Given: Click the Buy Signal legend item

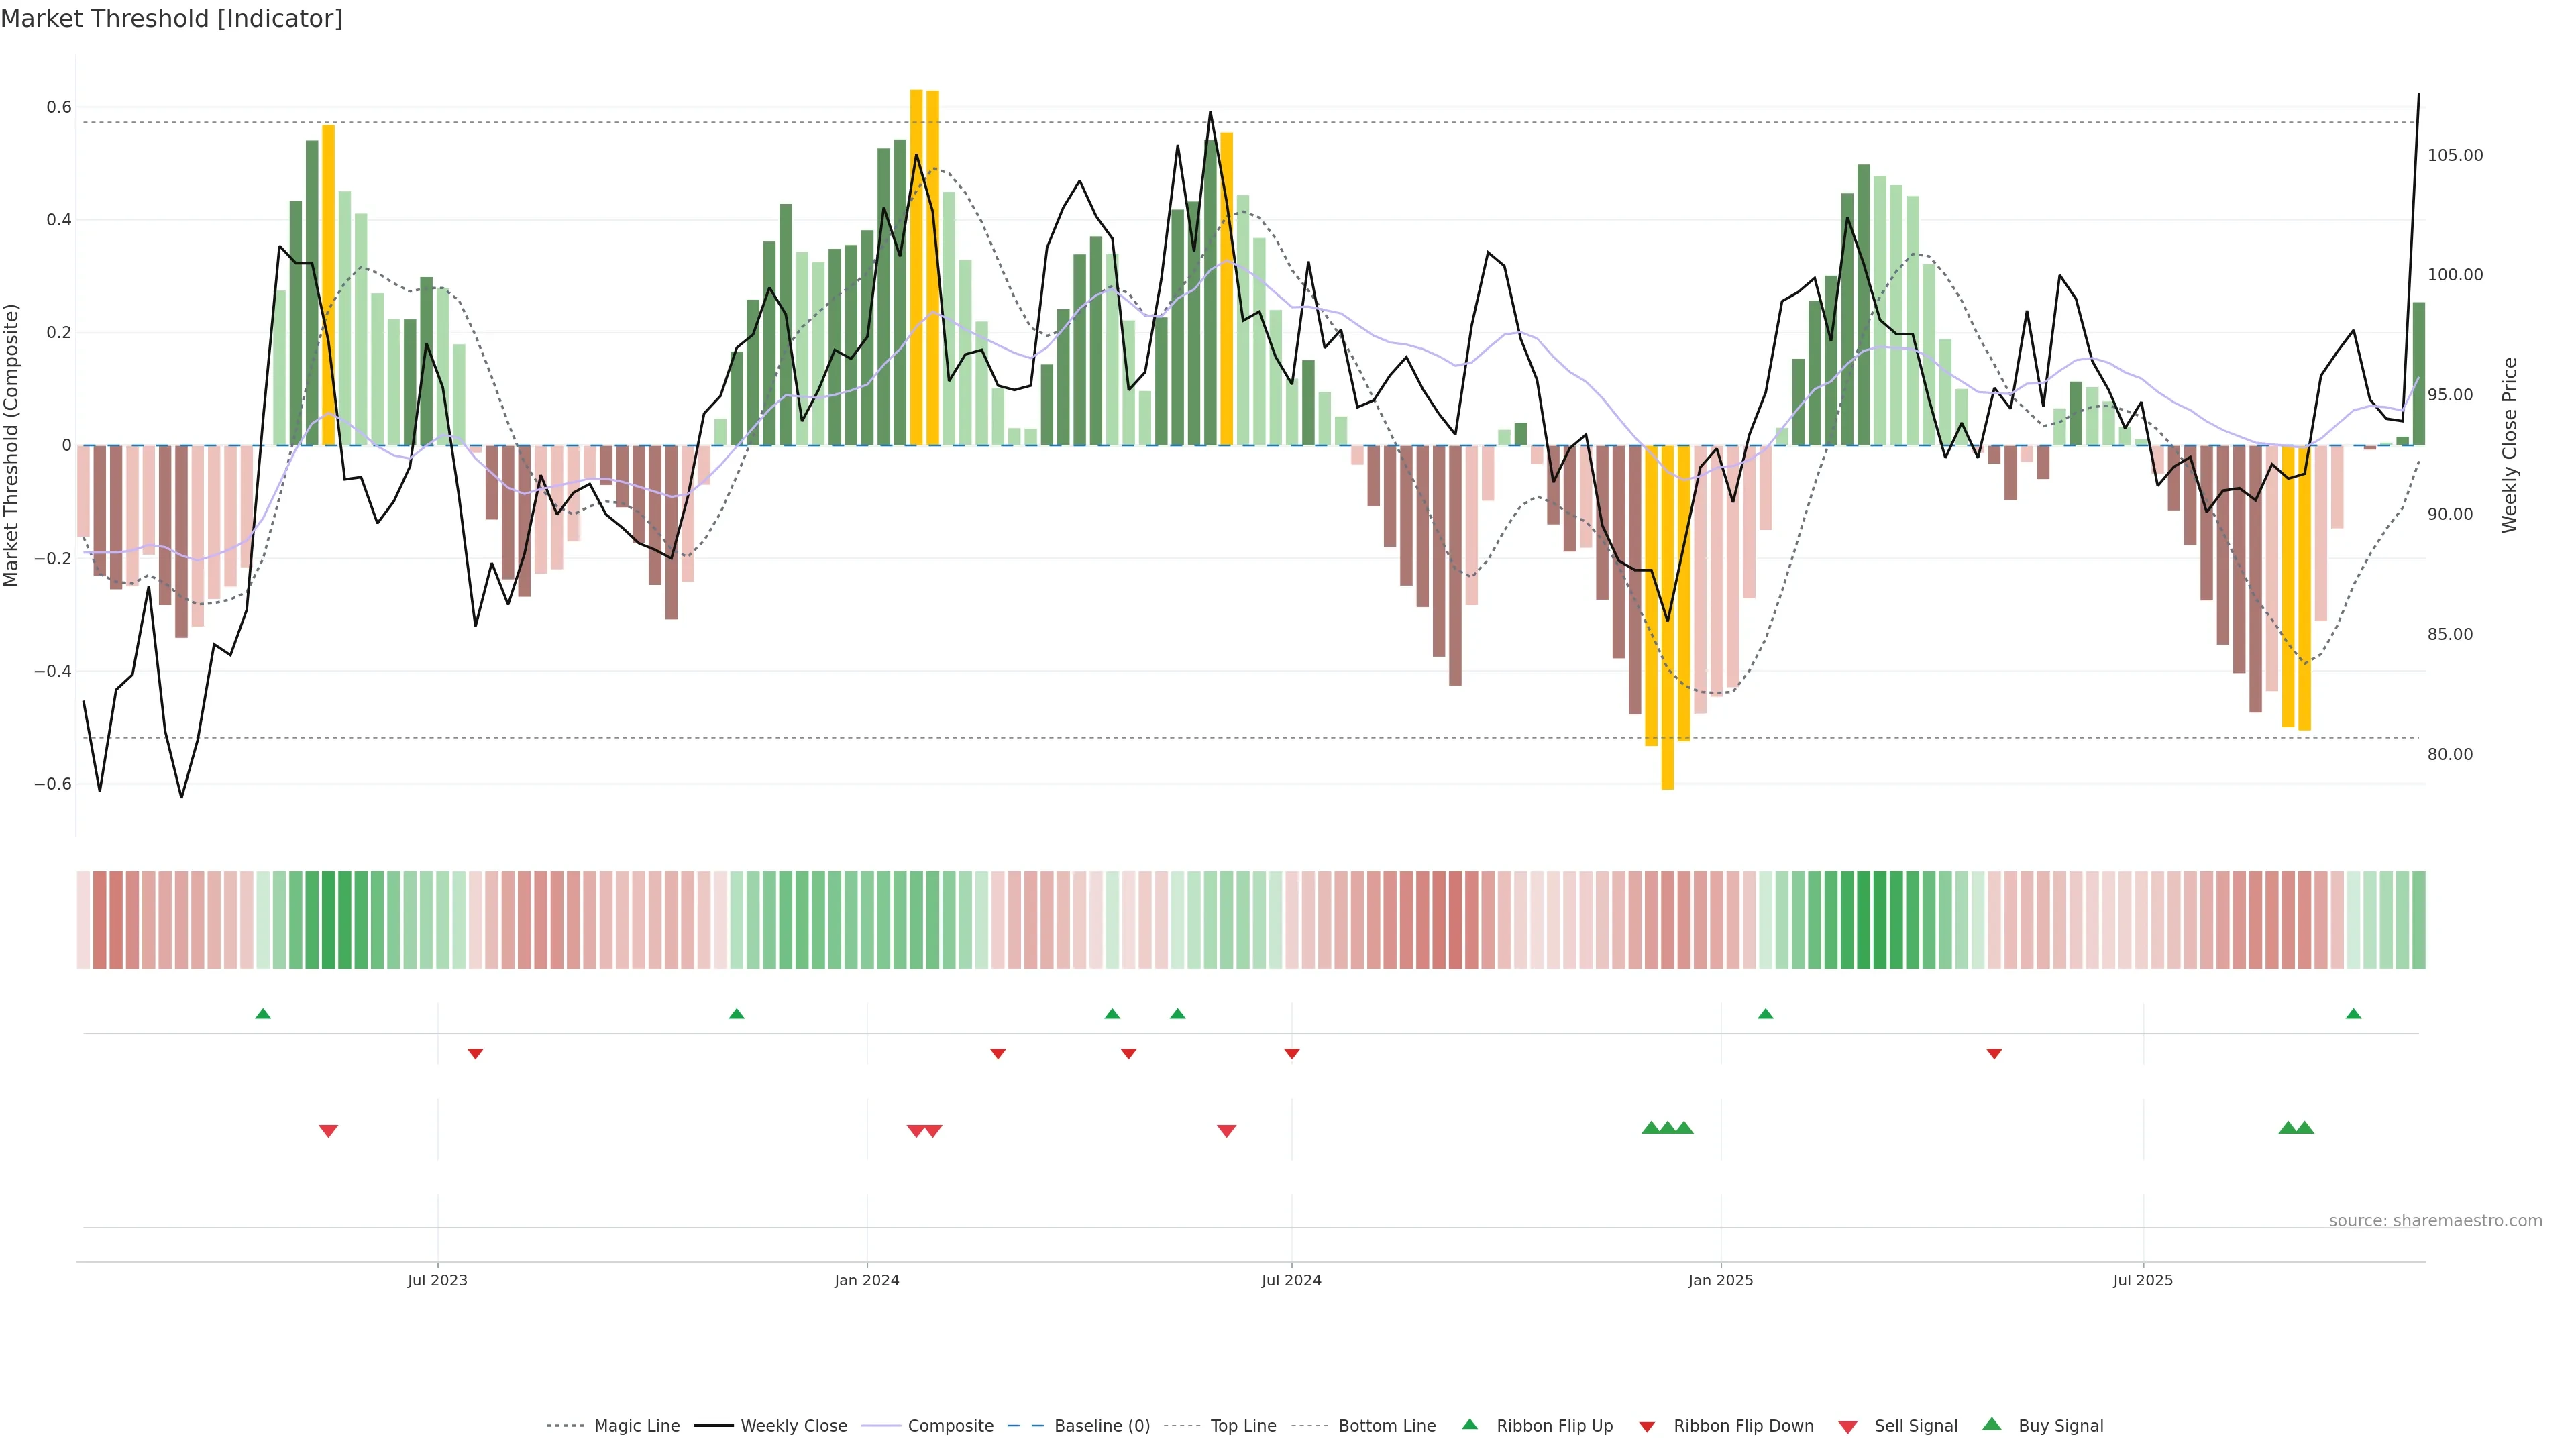Looking at the screenshot, I should pyautogui.click(x=2060, y=1426).
